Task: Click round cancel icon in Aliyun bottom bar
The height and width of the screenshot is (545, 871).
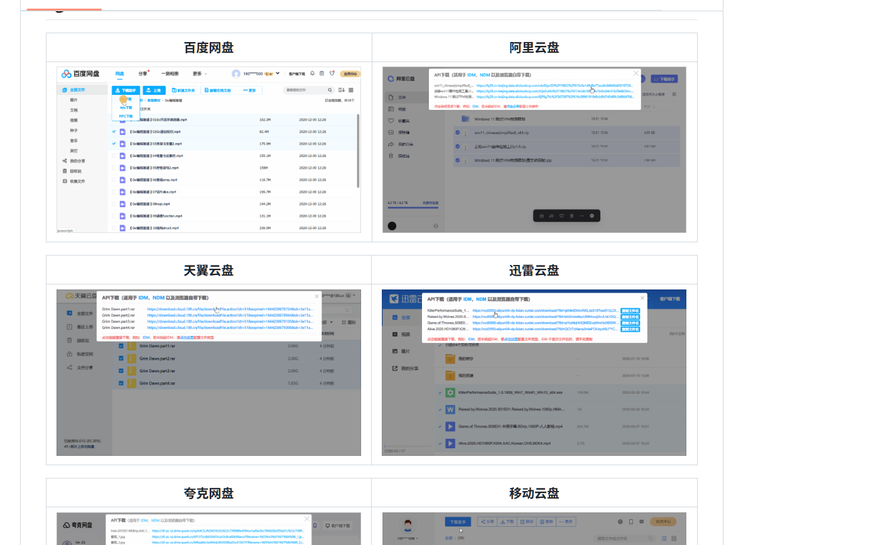Action: pyautogui.click(x=592, y=216)
